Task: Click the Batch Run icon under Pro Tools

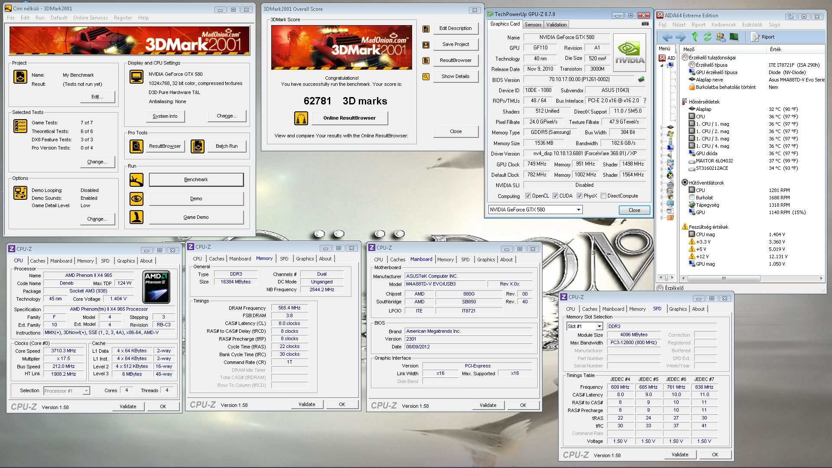Action: [198, 146]
